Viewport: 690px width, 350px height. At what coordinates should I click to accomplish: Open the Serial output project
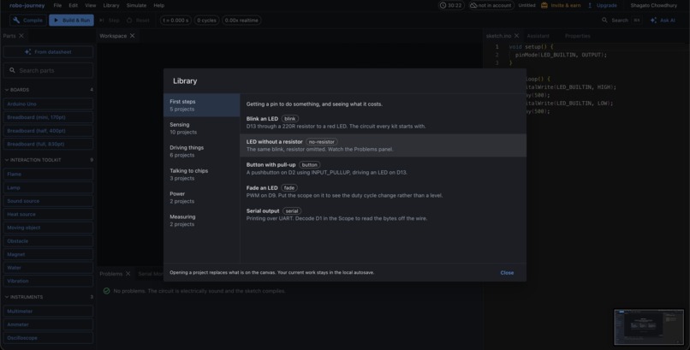pos(383,214)
